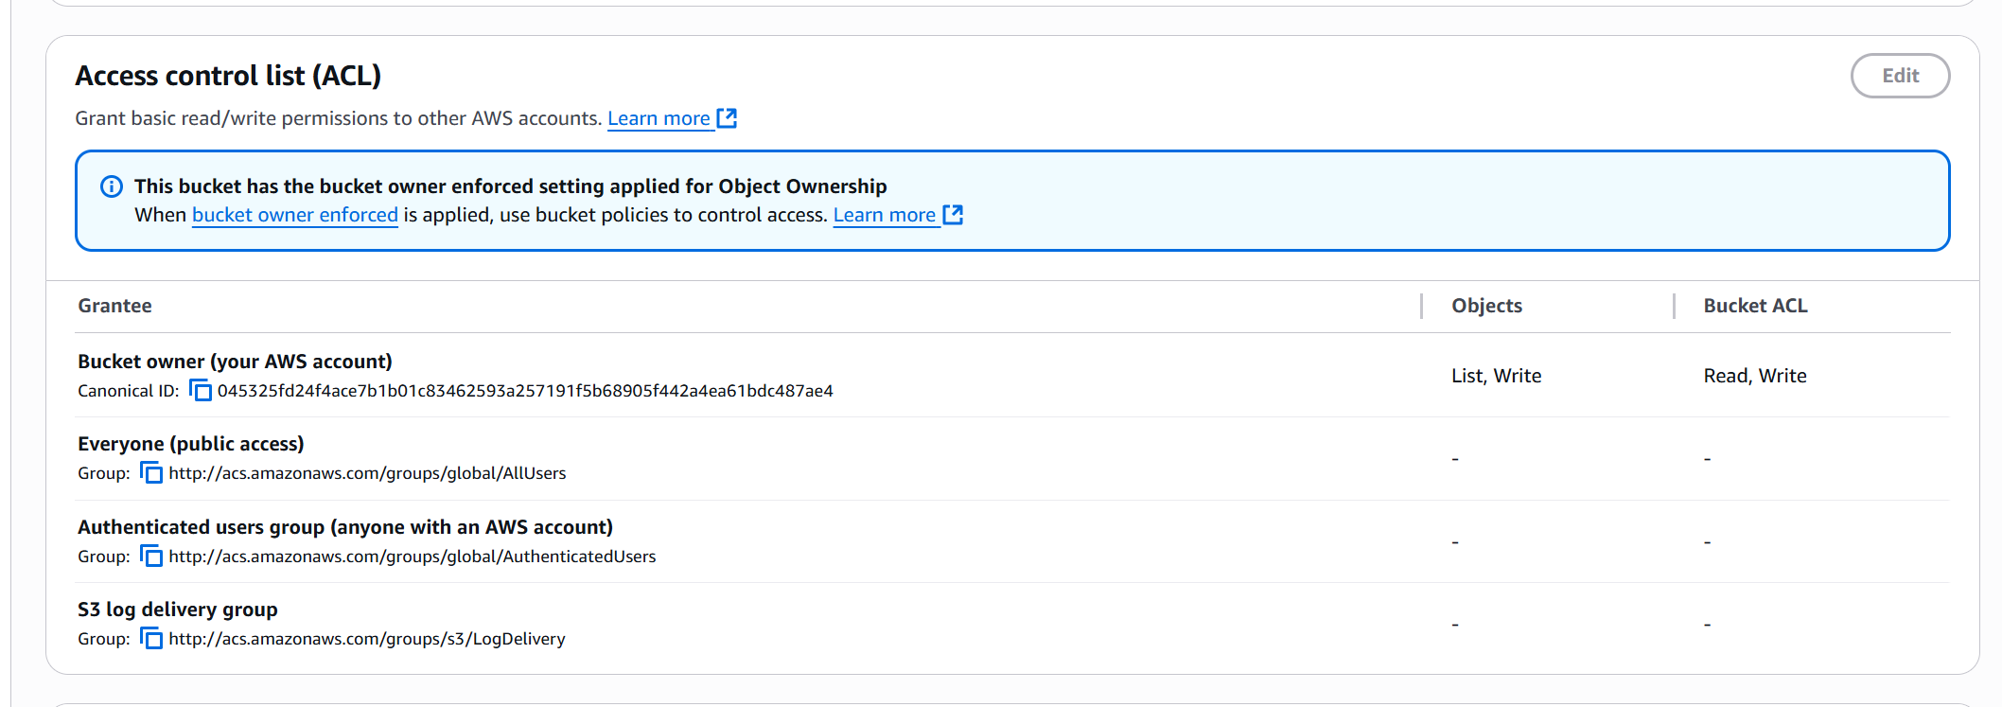Open the bucket owner enforced link
Viewport: 2002px width, 707px height.
(x=295, y=215)
